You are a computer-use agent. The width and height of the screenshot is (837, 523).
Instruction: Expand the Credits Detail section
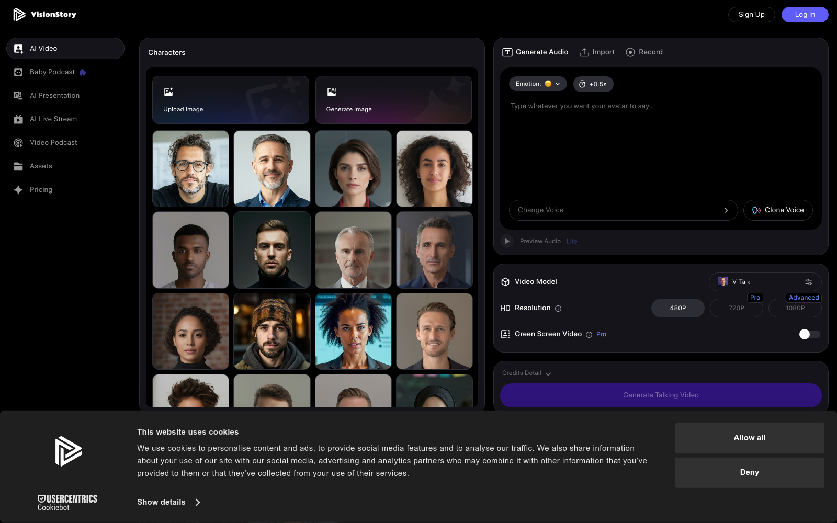click(x=526, y=373)
